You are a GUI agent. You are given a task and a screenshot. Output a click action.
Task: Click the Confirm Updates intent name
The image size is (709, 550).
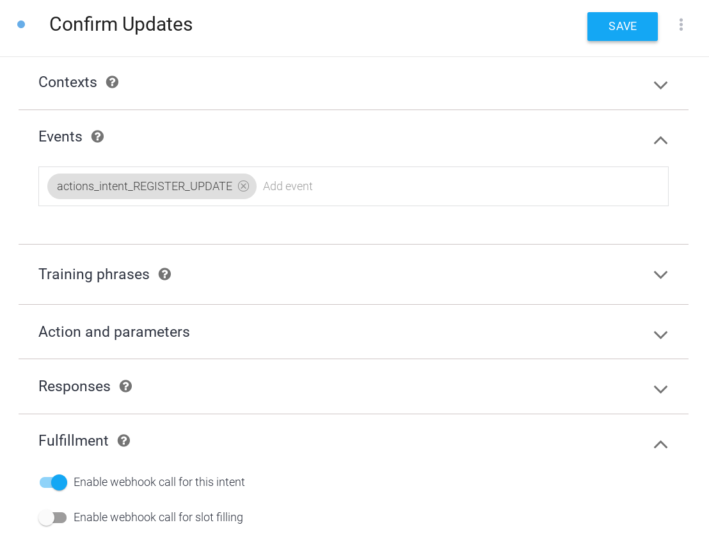(121, 24)
